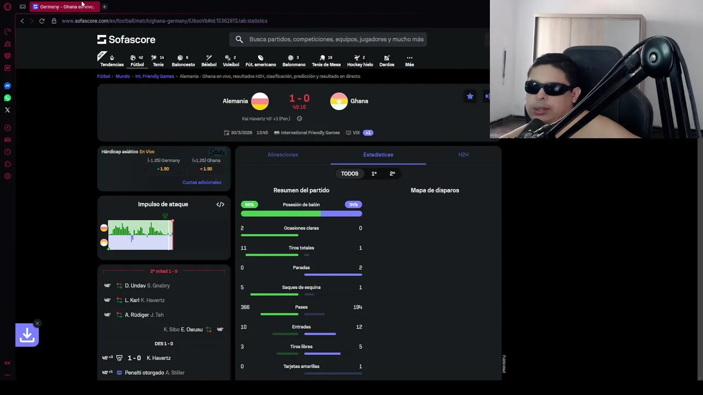The image size is (703, 395).
Task: Open the Tenis sport category
Action: pos(158,60)
